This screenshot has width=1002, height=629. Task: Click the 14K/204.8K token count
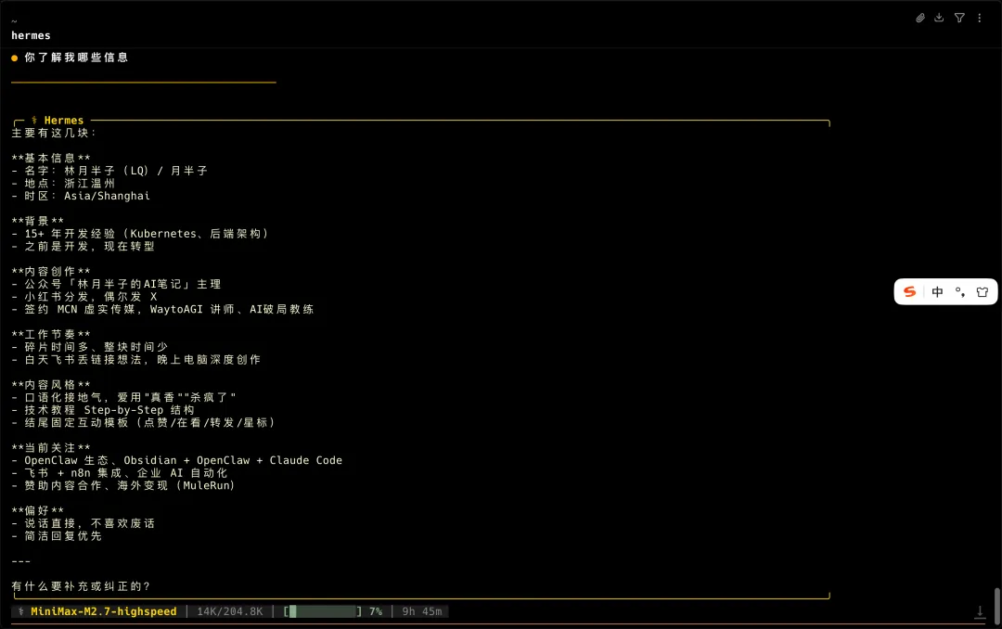click(230, 611)
